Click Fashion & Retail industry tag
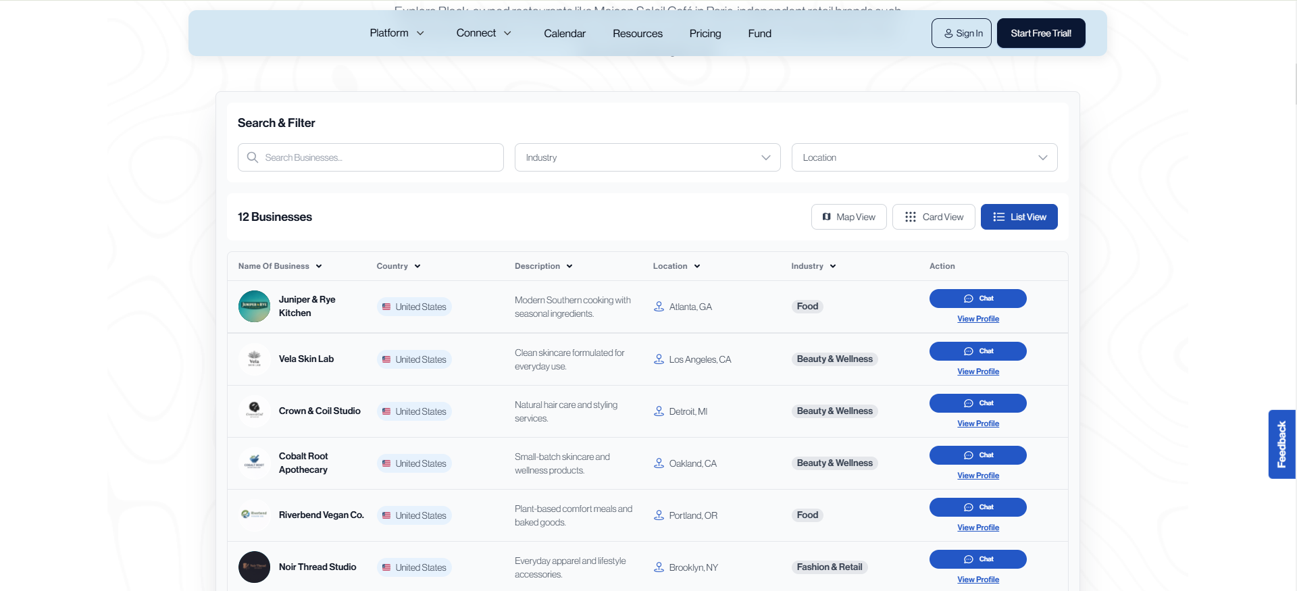Screen dimensions: 1297x591 (x=829, y=567)
